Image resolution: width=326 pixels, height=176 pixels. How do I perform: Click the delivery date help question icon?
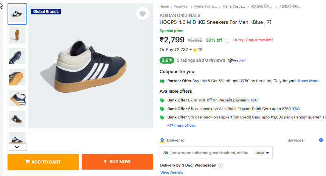point(220,165)
